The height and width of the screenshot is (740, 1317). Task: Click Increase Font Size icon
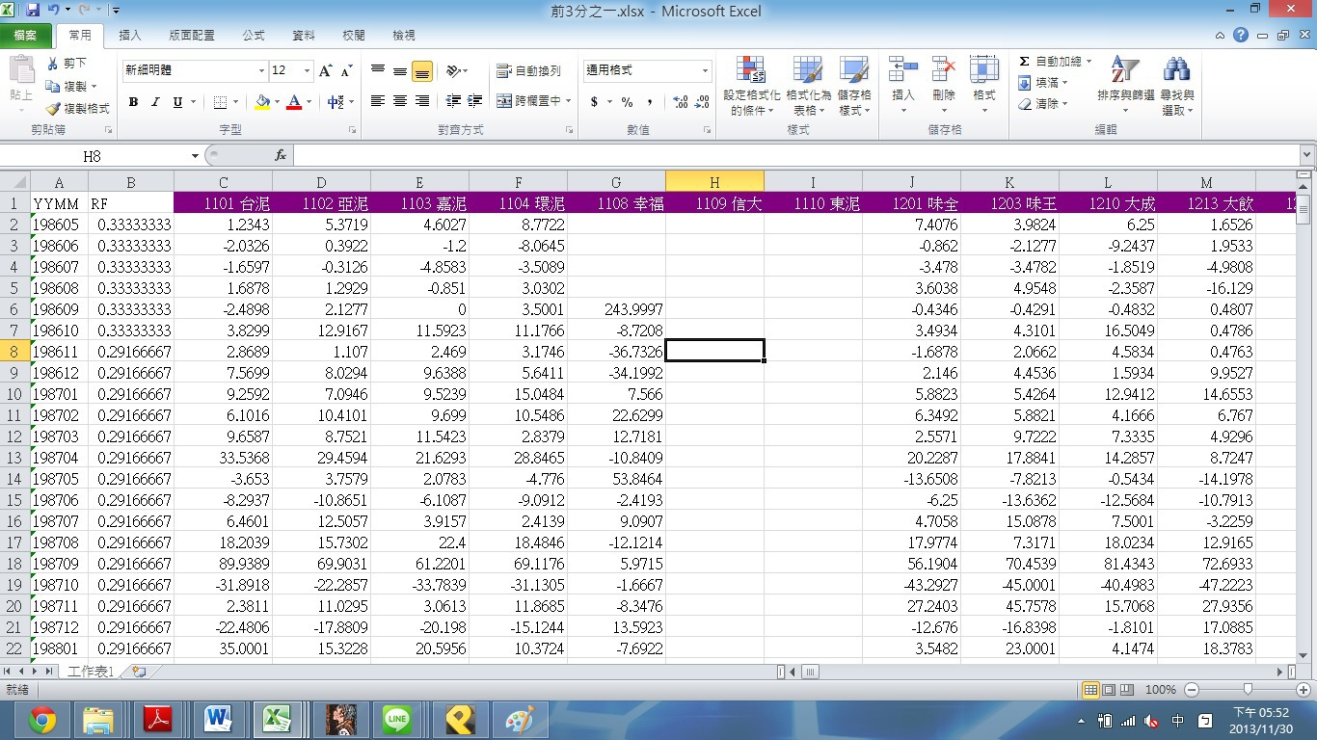point(325,71)
